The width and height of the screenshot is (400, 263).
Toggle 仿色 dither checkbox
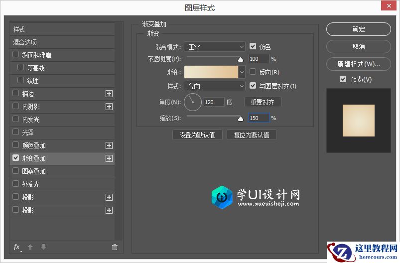[253, 46]
